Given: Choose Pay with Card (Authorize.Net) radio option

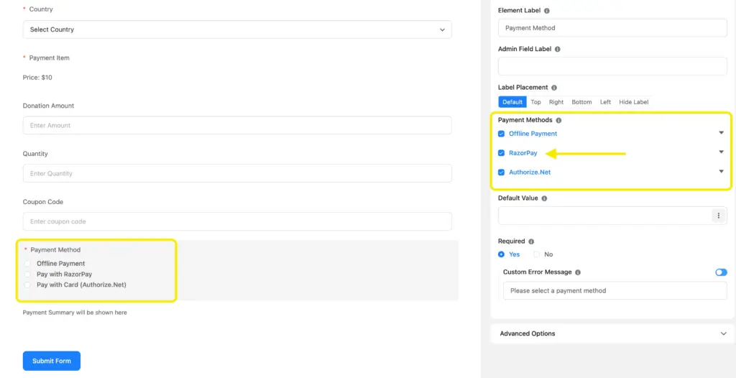Looking at the screenshot, I should click(28, 285).
